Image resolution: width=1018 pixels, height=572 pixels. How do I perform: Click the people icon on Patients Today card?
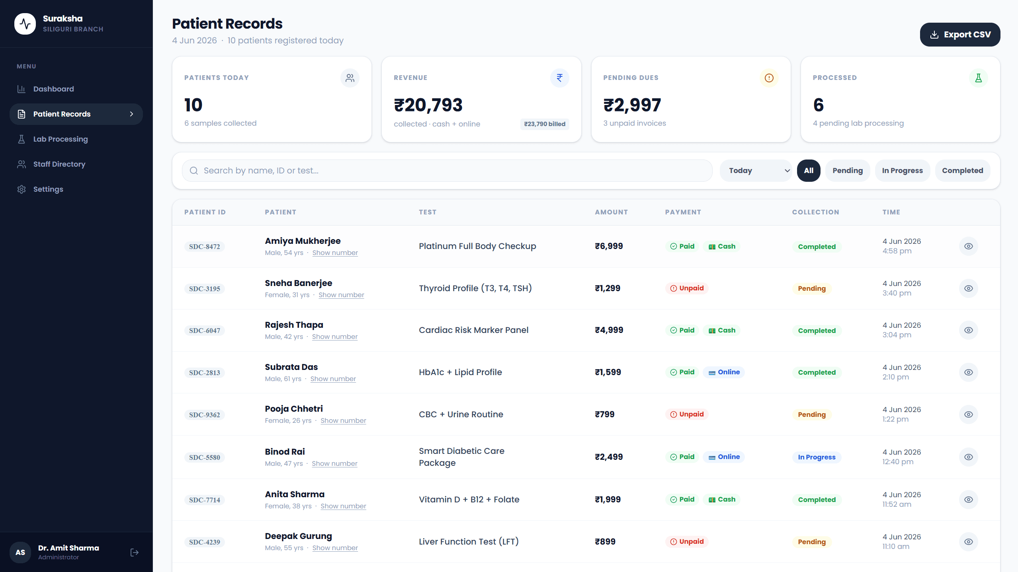click(x=350, y=78)
